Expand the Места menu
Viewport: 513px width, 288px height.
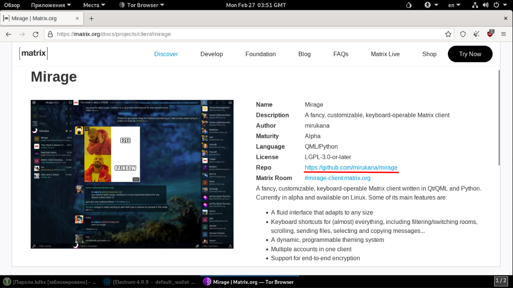point(94,5)
